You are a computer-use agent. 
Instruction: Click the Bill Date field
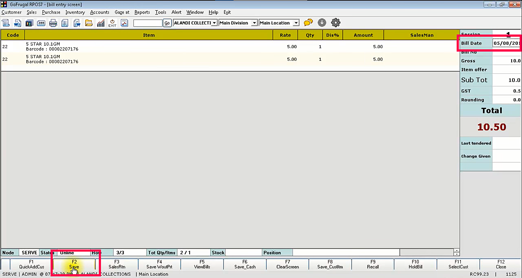point(507,43)
